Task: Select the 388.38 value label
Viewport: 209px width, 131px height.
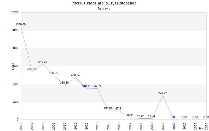Action: click(x=64, y=83)
